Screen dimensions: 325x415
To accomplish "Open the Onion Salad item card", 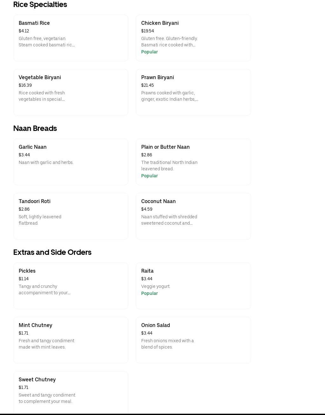I will point(193,340).
